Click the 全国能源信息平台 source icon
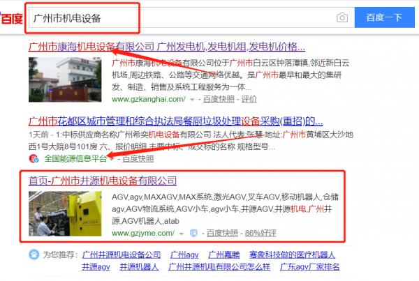419x281 pixels. pos(33,159)
